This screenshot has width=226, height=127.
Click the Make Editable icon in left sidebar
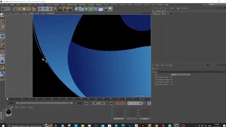[2, 15]
